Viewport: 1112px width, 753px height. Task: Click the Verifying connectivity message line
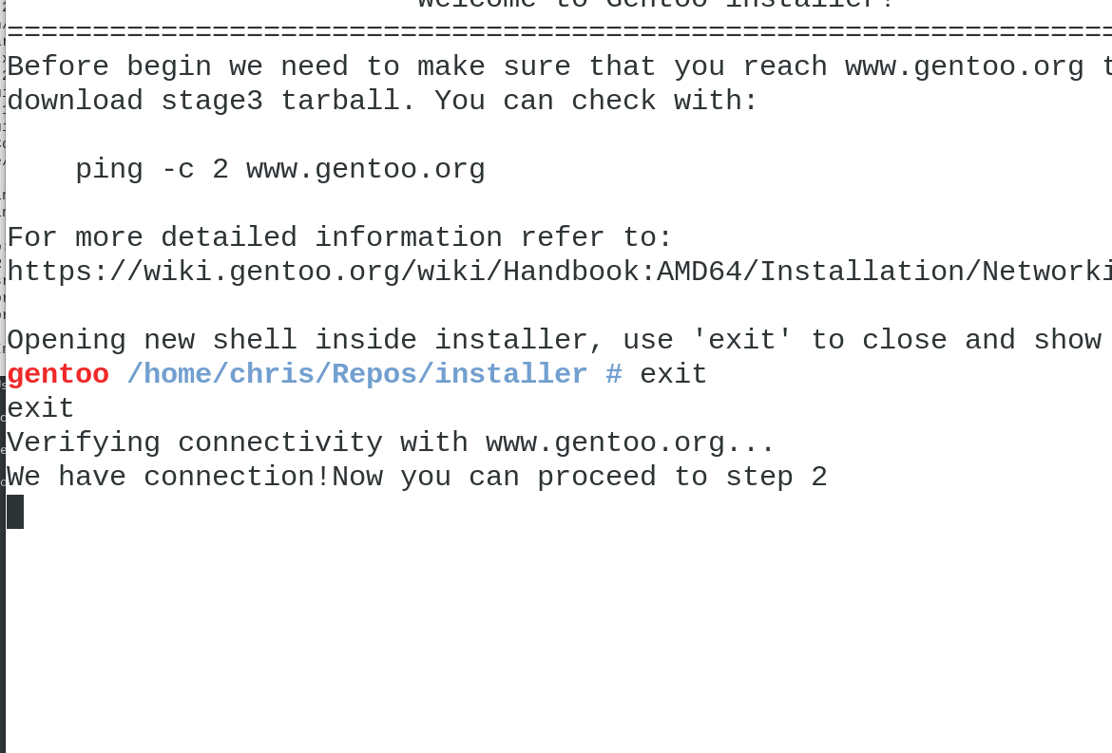pyautogui.click(x=391, y=442)
